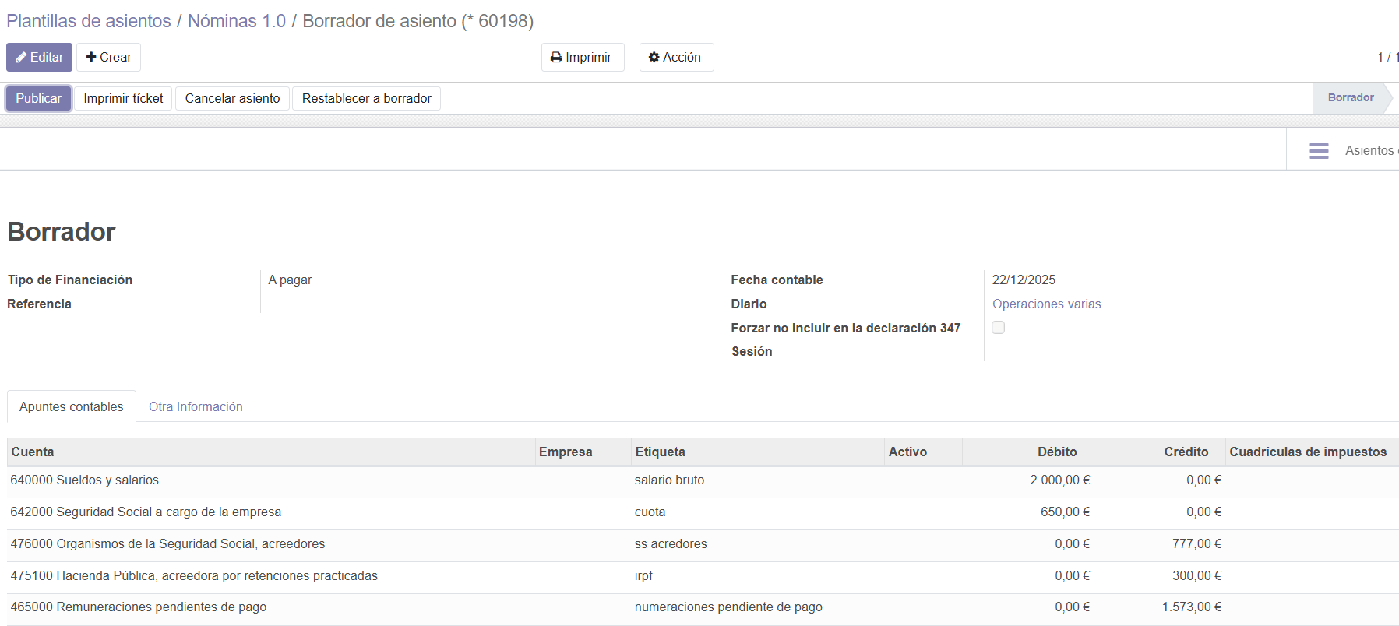
Task: Toggle the Forzar no incluir declaración 347 checkbox
Action: pyautogui.click(x=998, y=328)
